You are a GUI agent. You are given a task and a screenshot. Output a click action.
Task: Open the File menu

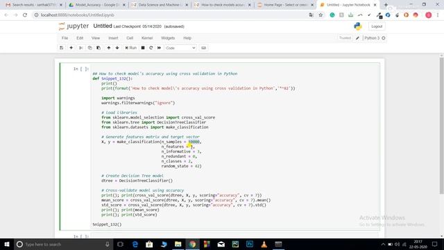(x=65, y=38)
